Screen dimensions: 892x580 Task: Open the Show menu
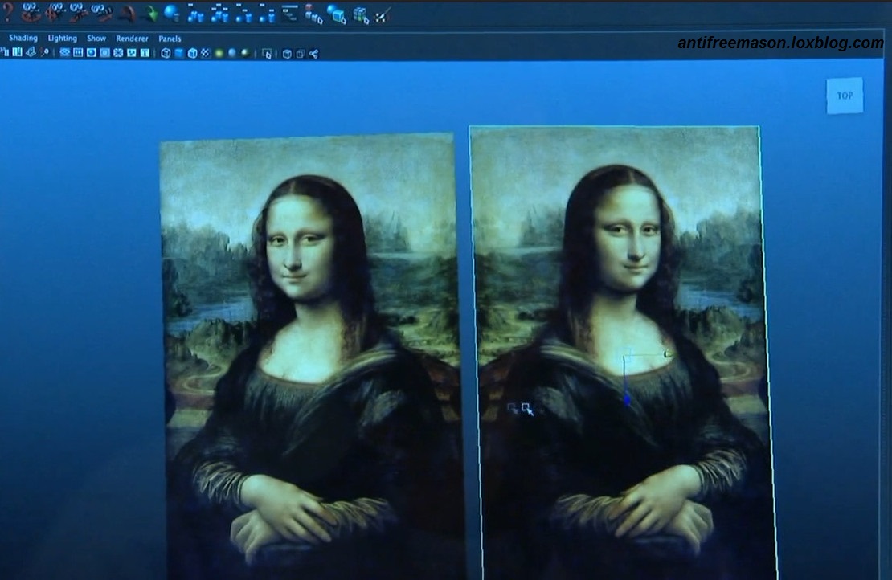(x=96, y=38)
